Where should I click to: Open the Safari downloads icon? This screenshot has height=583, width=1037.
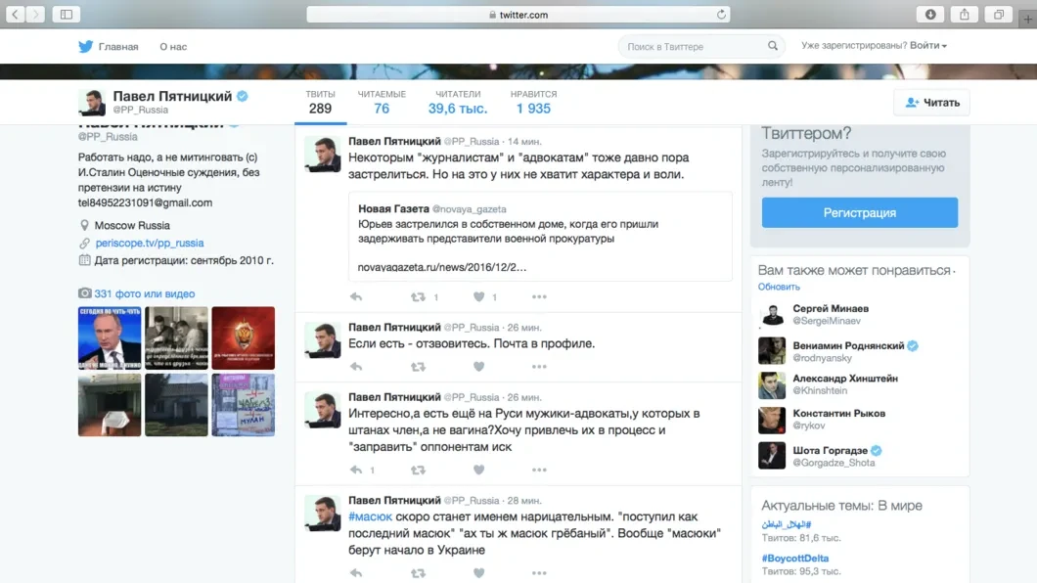point(929,15)
